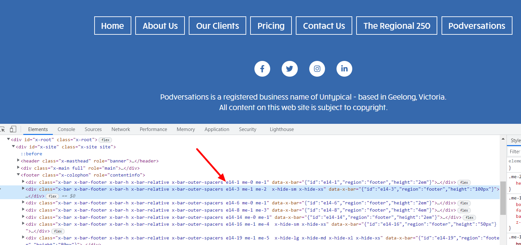
Task: Toggle the flex badge on selected e14-3 row
Action: pos(53,196)
